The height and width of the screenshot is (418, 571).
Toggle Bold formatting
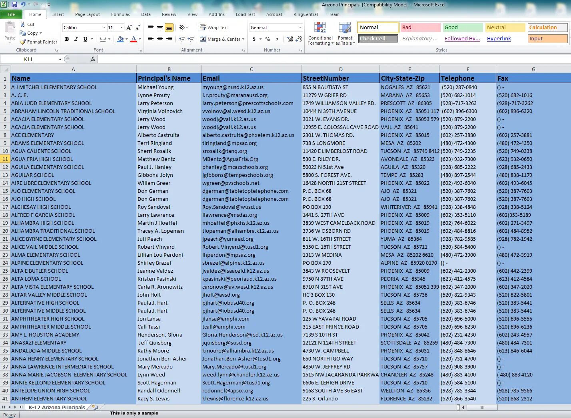click(x=67, y=39)
